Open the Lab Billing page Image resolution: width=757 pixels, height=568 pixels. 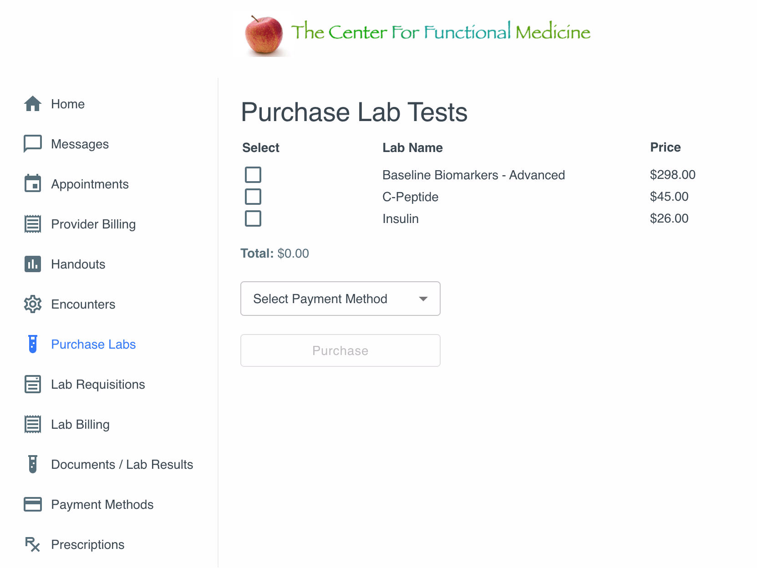80,424
